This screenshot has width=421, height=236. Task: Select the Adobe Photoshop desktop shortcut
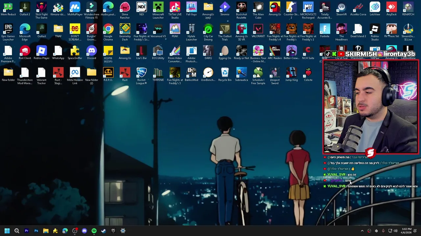click(191, 54)
